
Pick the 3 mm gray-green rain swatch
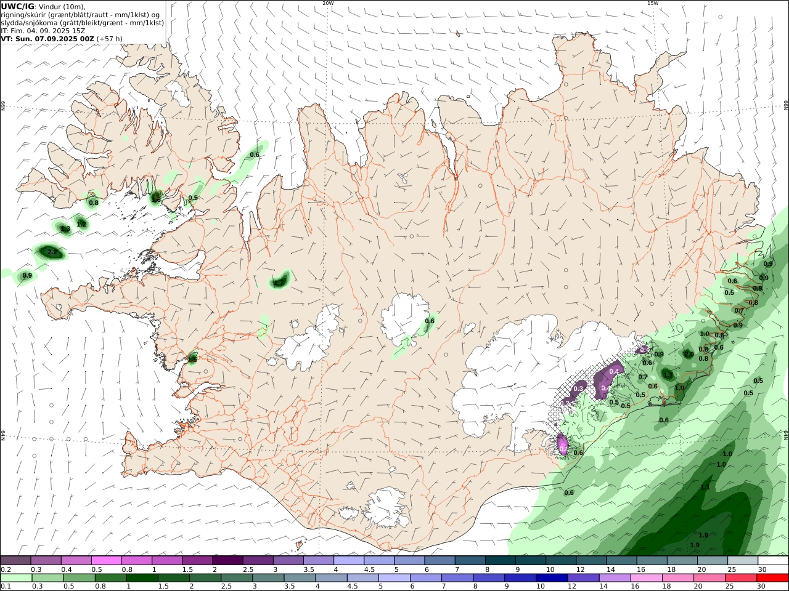pos(268,577)
